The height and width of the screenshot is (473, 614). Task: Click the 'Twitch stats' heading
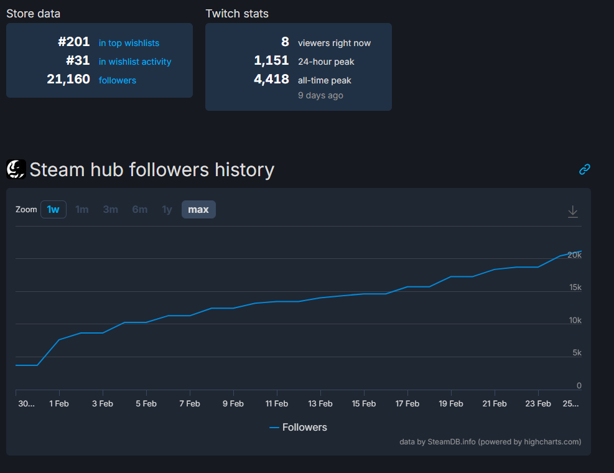click(237, 14)
